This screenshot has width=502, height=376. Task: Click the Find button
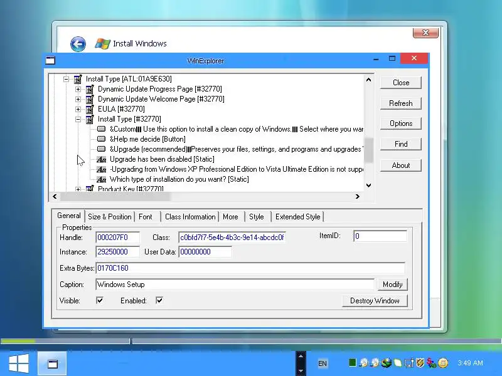[x=401, y=144]
